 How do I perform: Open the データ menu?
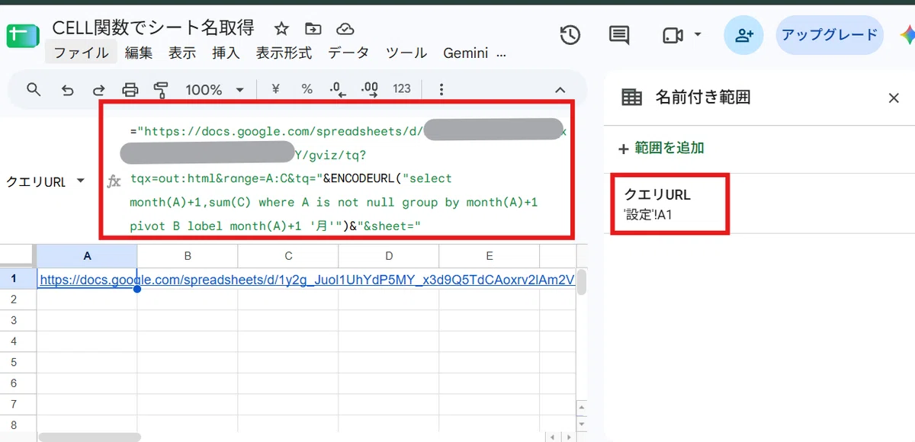pyautogui.click(x=348, y=53)
